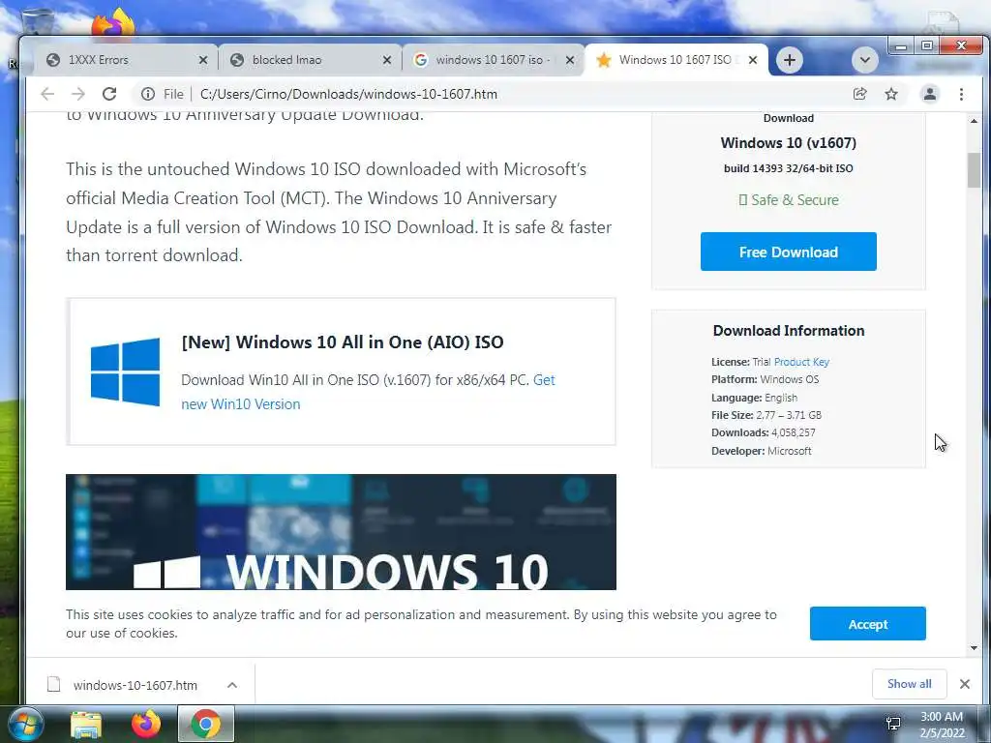Image resolution: width=991 pixels, height=743 pixels.
Task: Open the taskbar clock showing 3:00 AM
Action: tap(942, 725)
